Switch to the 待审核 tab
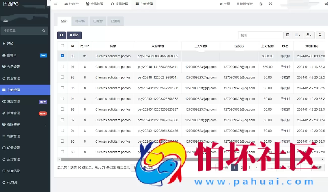 click(x=80, y=21)
